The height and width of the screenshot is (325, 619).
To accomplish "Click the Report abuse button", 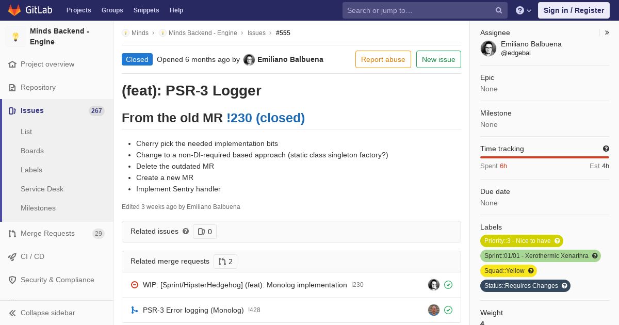I will coord(383,59).
